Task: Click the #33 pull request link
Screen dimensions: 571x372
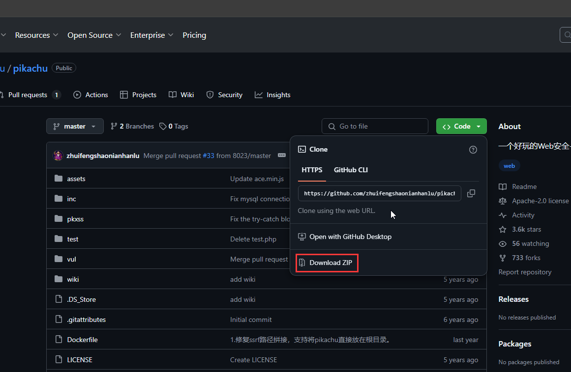Action: click(x=209, y=156)
